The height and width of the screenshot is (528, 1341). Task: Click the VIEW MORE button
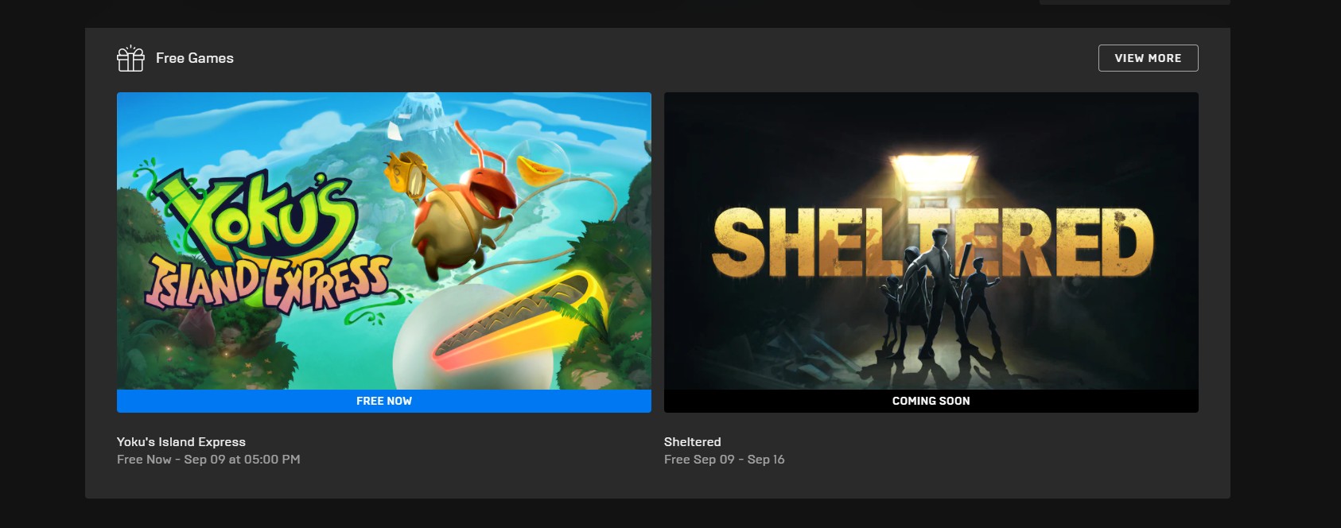pyautogui.click(x=1148, y=58)
